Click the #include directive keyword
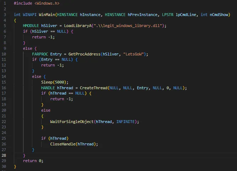The image size is (237, 171). point(23,3)
